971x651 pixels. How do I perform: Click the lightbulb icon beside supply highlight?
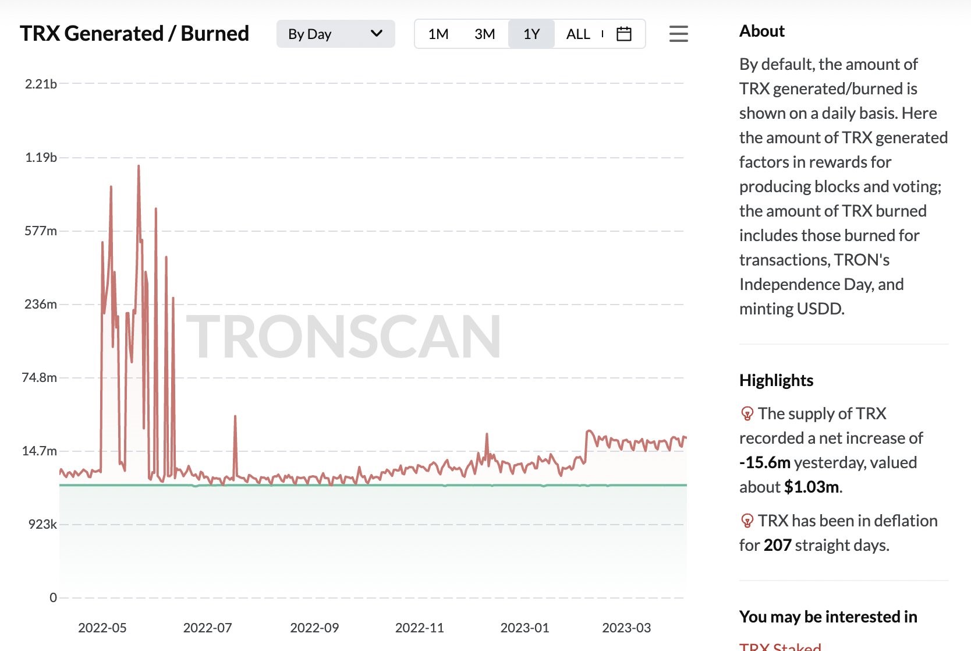click(747, 414)
